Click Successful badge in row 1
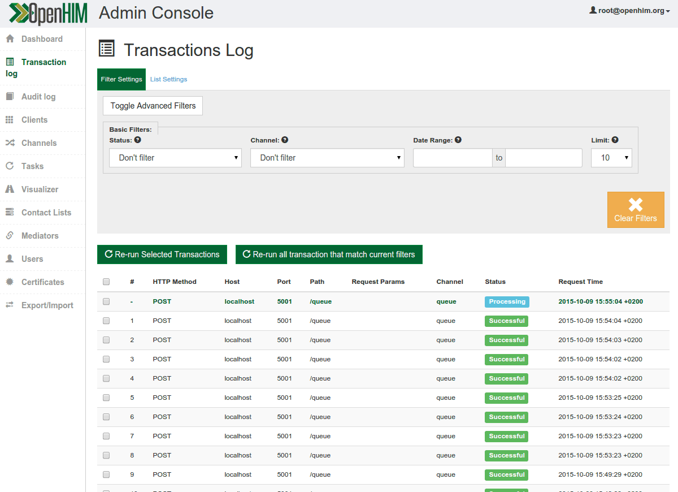 (x=506, y=321)
